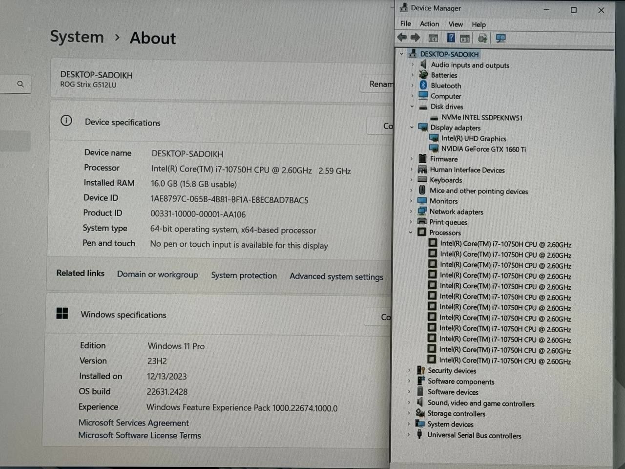Select the Bluetooth category icon
The image size is (625, 469).
[423, 85]
